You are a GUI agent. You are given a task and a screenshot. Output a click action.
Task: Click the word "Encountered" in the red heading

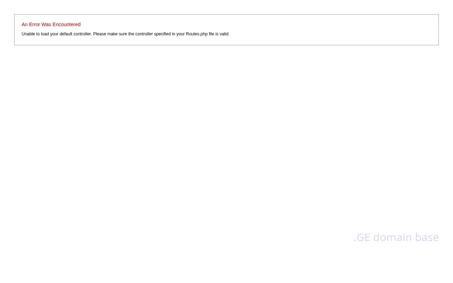click(x=67, y=24)
